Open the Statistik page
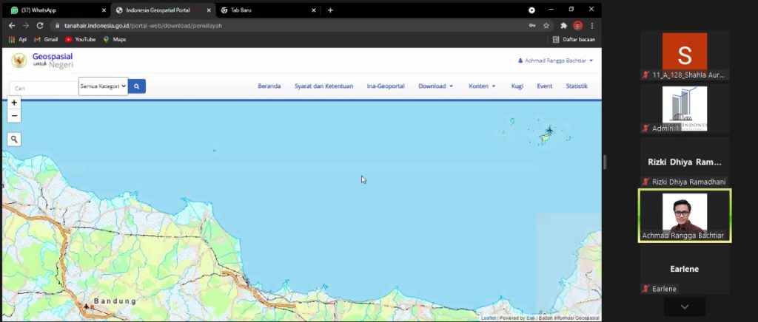 pos(577,86)
